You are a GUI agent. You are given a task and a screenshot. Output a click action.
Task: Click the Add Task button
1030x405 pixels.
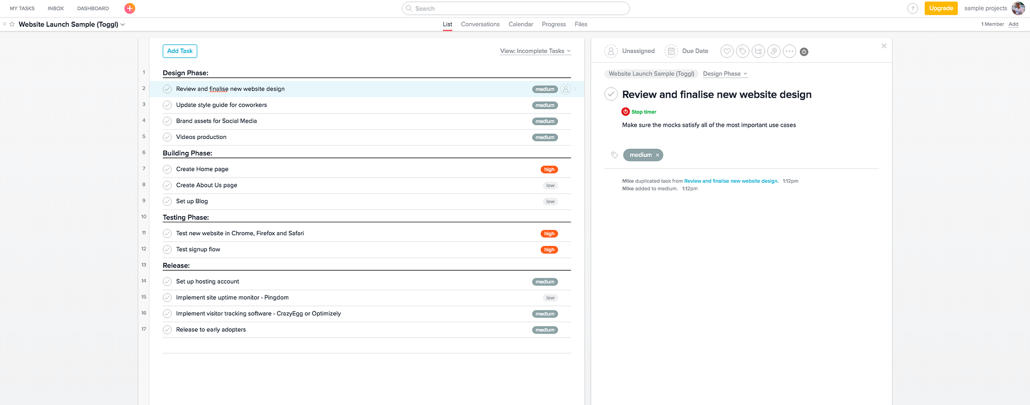[x=180, y=51]
